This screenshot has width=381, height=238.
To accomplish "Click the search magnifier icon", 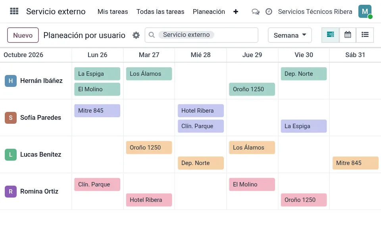I will [152, 35].
